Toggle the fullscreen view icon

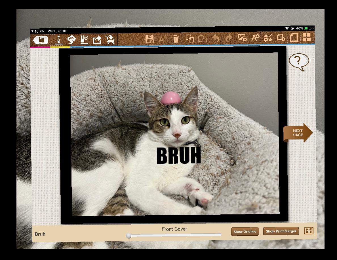(309, 231)
